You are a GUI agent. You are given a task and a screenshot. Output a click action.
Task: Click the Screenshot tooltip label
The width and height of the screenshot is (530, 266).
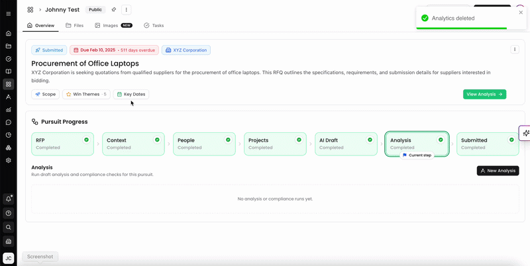coord(40,257)
